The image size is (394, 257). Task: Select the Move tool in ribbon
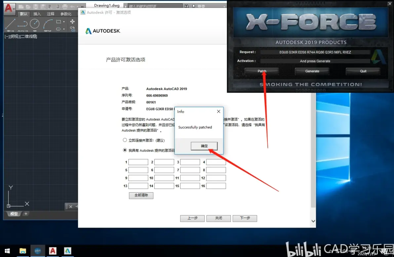click(72, 21)
